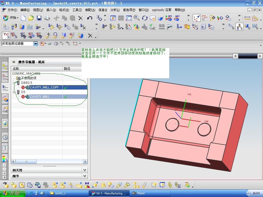Toggle the first icon in third toolbar row
Image resolution: width=263 pixels, height=197 pixels.
(6, 35)
